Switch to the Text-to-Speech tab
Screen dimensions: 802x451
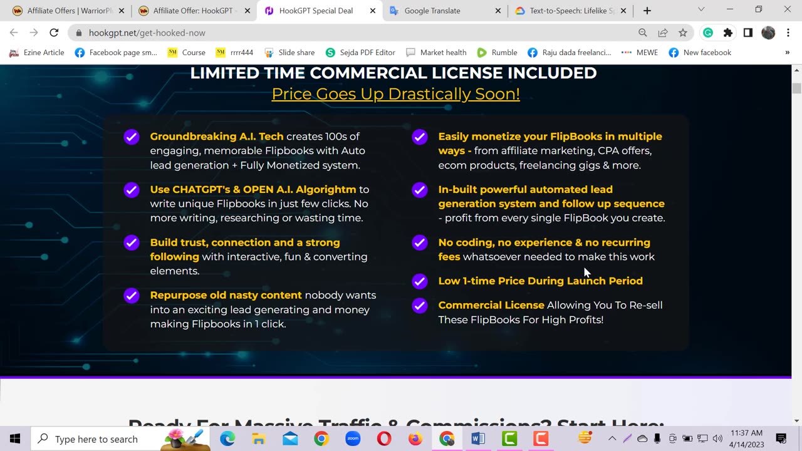tap(571, 11)
